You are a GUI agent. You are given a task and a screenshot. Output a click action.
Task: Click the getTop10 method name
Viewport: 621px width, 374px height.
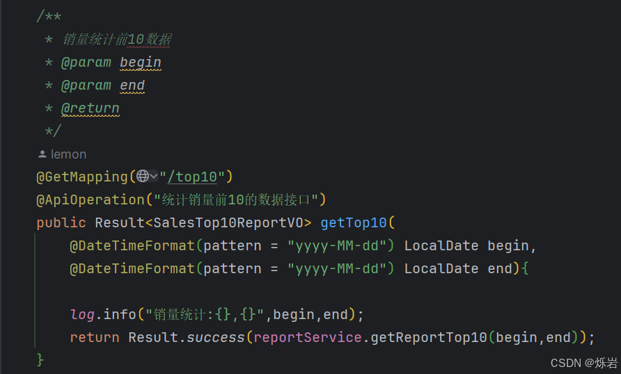pyautogui.click(x=353, y=222)
